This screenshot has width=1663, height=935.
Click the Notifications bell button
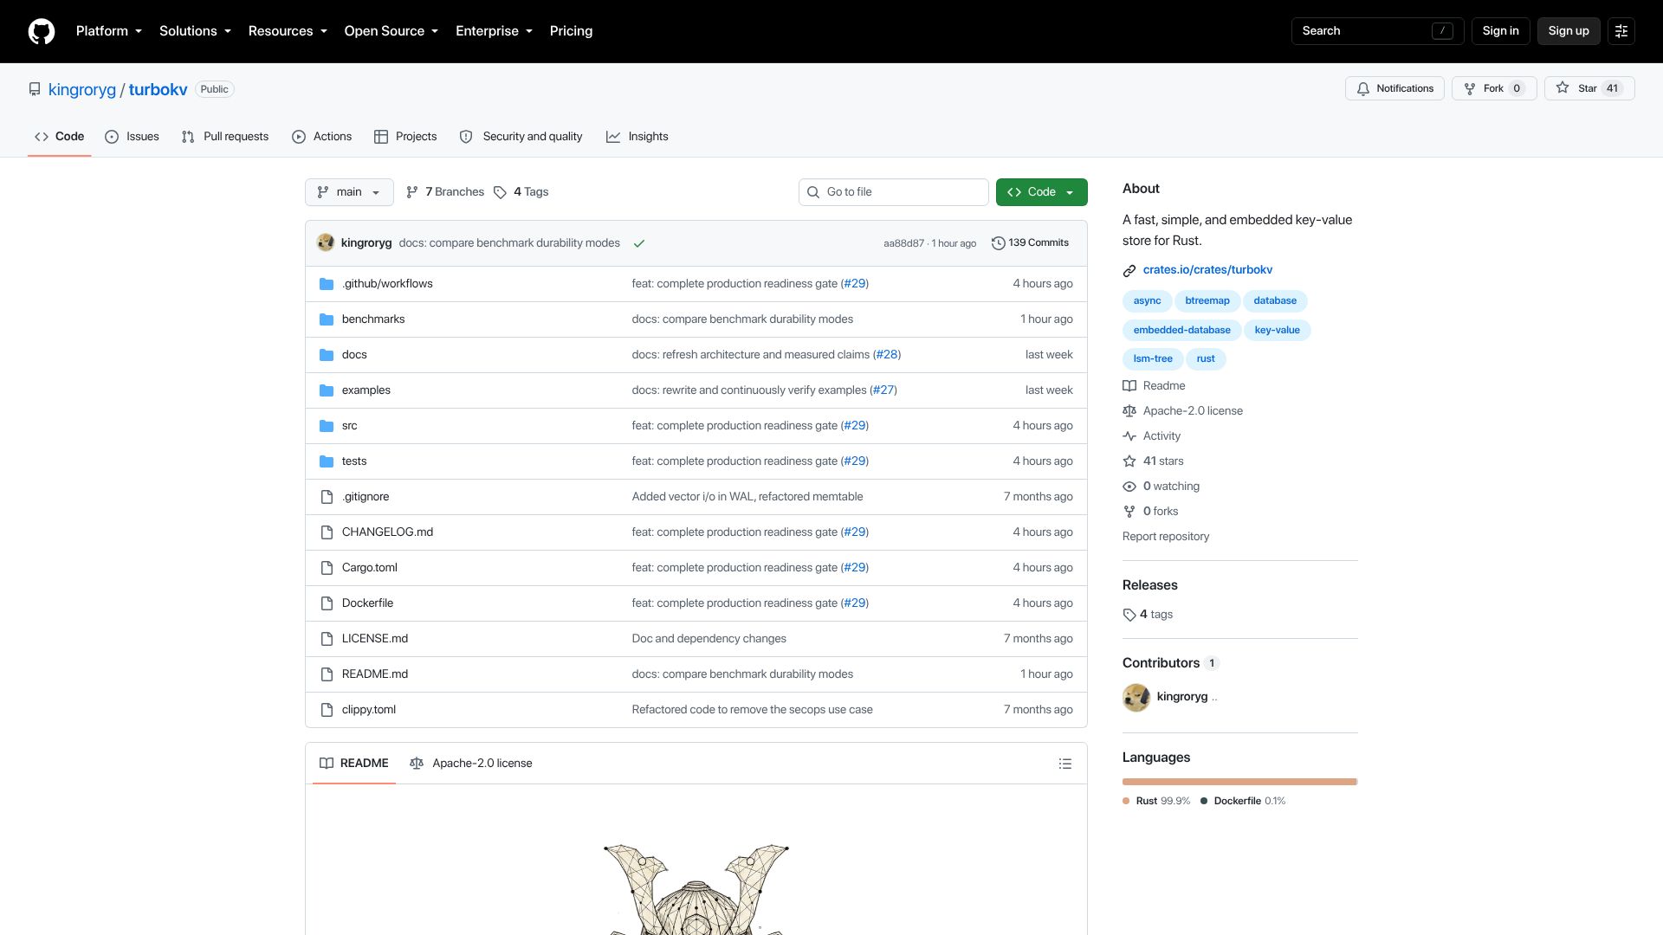pyautogui.click(x=1394, y=88)
